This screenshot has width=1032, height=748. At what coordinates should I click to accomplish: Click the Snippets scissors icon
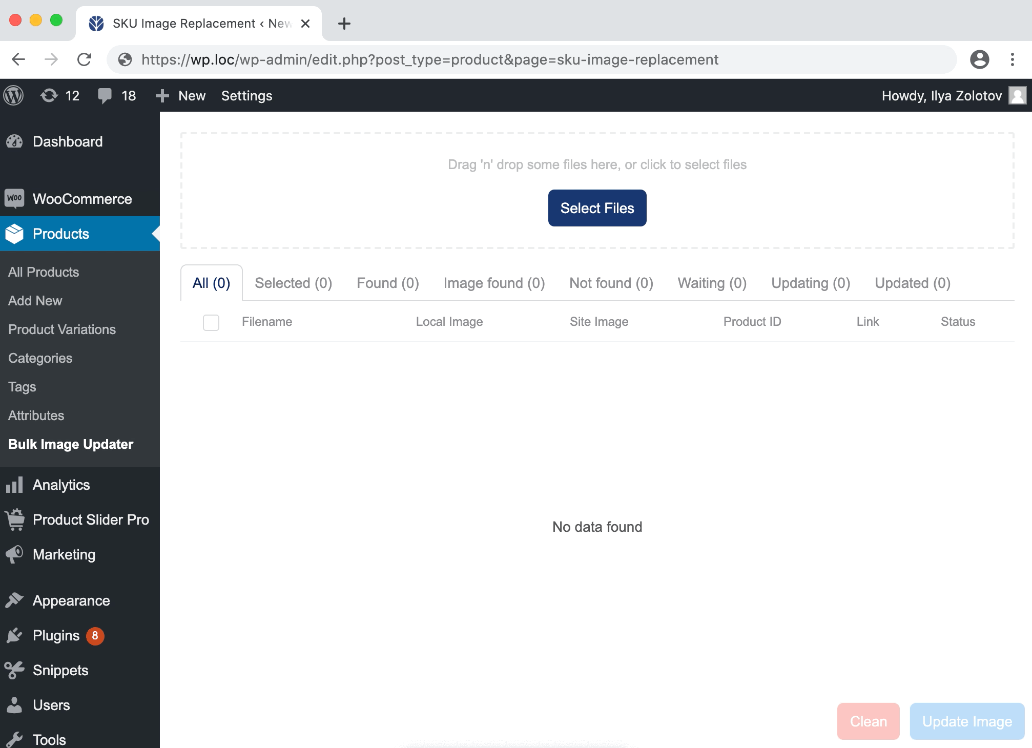pos(14,670)
